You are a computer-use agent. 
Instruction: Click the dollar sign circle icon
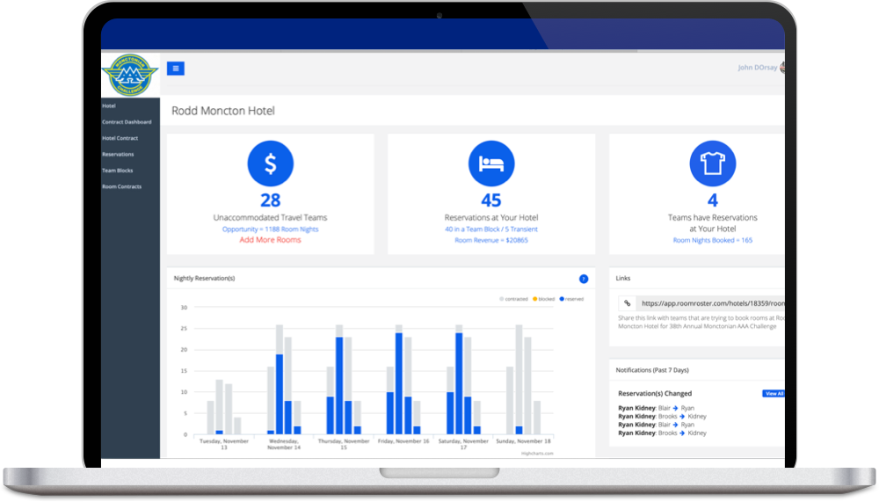click(270, 164)
